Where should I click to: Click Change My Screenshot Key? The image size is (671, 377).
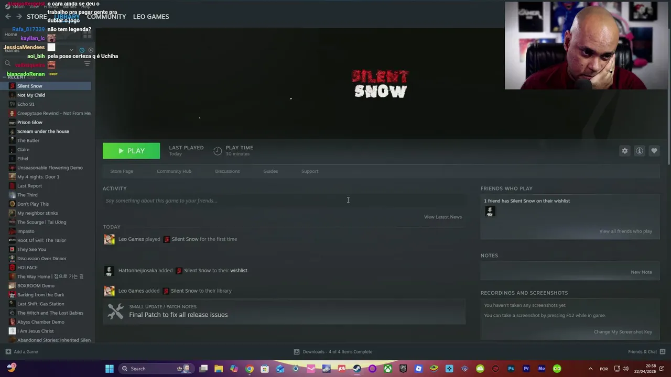[623, 332]
